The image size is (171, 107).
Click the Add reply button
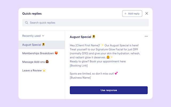tap(132, 14)
